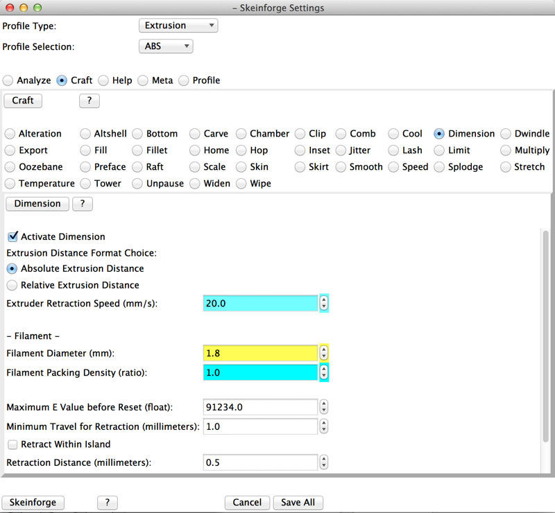Screen dimensions: 555x513
Task: Click the Filament Diameter stepper arrows
Action: tap(324, 353)
